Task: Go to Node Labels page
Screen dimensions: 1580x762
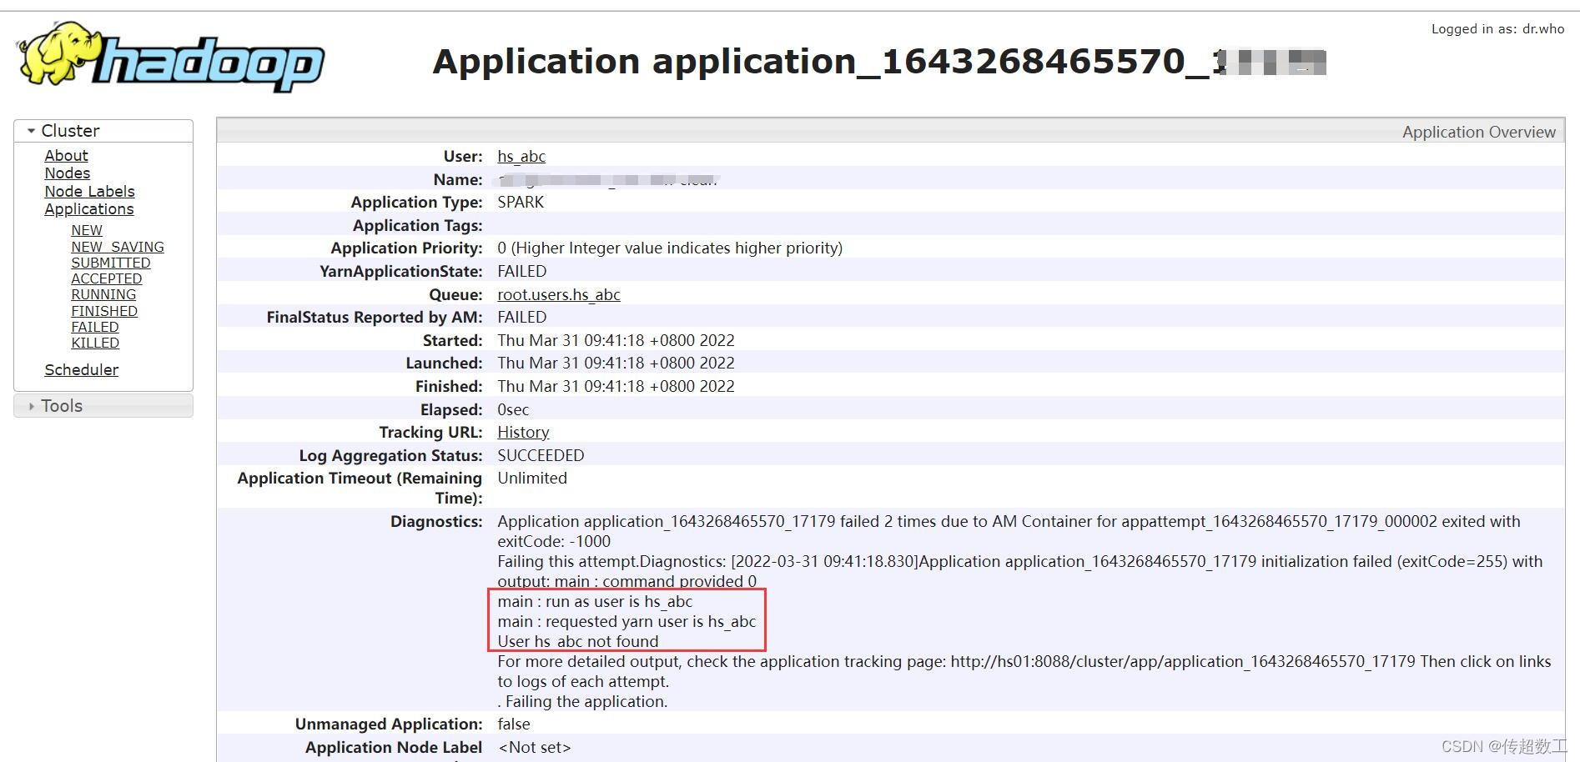Action: [89, 192]
